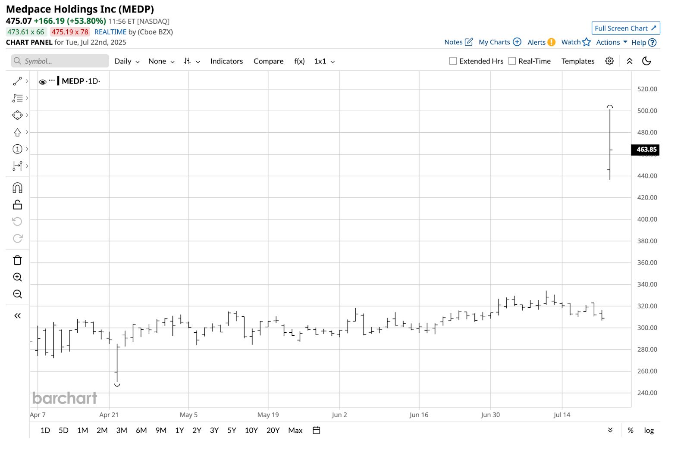
Task: Select the 2M range
Action: point(102,431)
